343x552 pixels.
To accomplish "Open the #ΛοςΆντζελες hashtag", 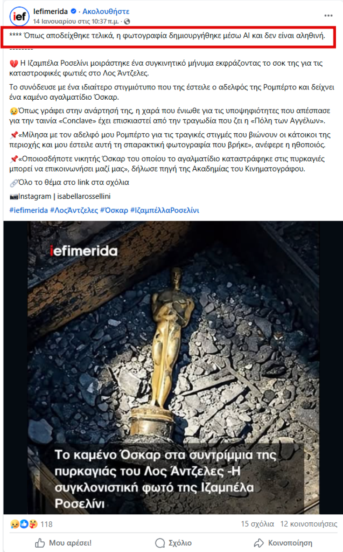I will pyautogui.click(x=74, y=210).
